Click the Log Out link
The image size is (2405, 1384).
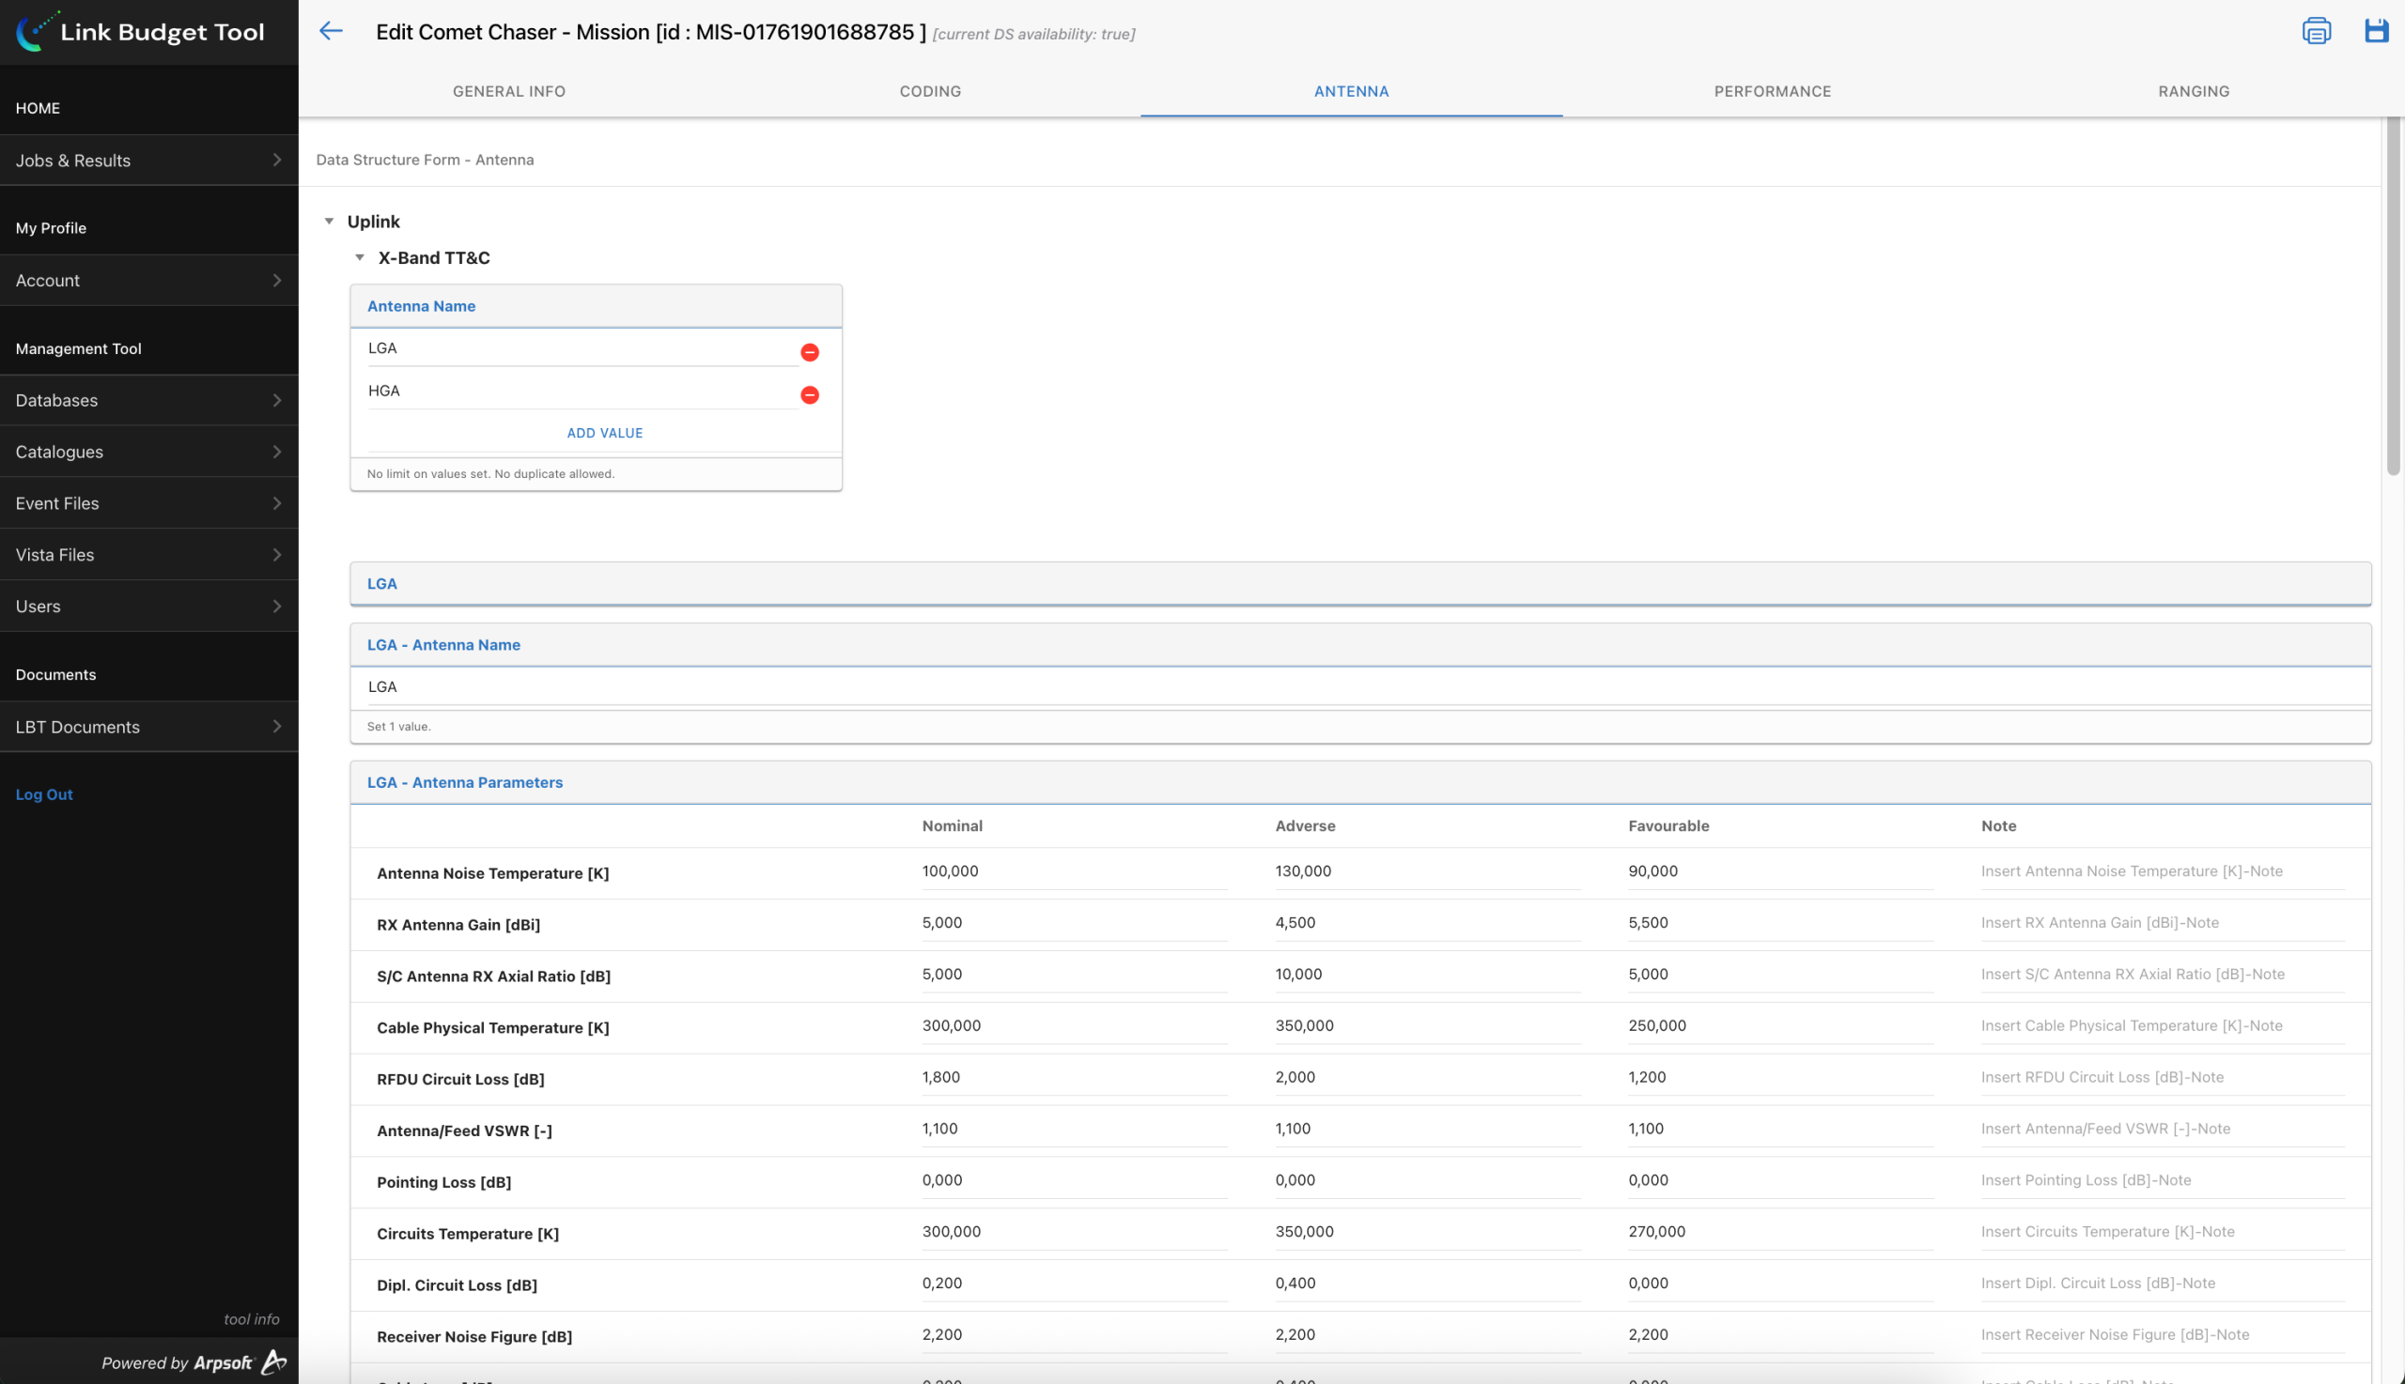pos(44,793)
